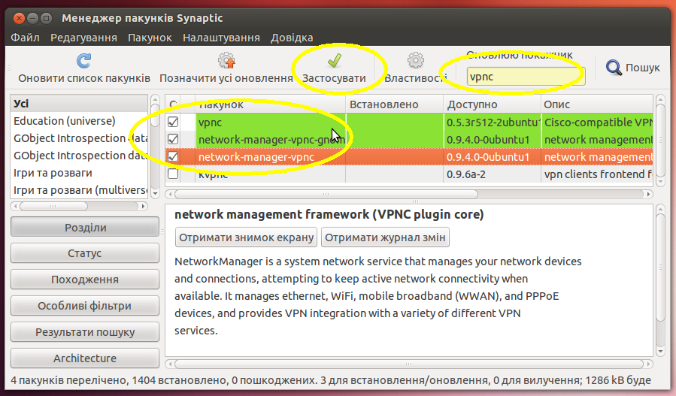Viewport: 676px width, 396px height.
Task: Click Отримати журнал змін button
Action: pyautogui.click(x=385, y=237)
